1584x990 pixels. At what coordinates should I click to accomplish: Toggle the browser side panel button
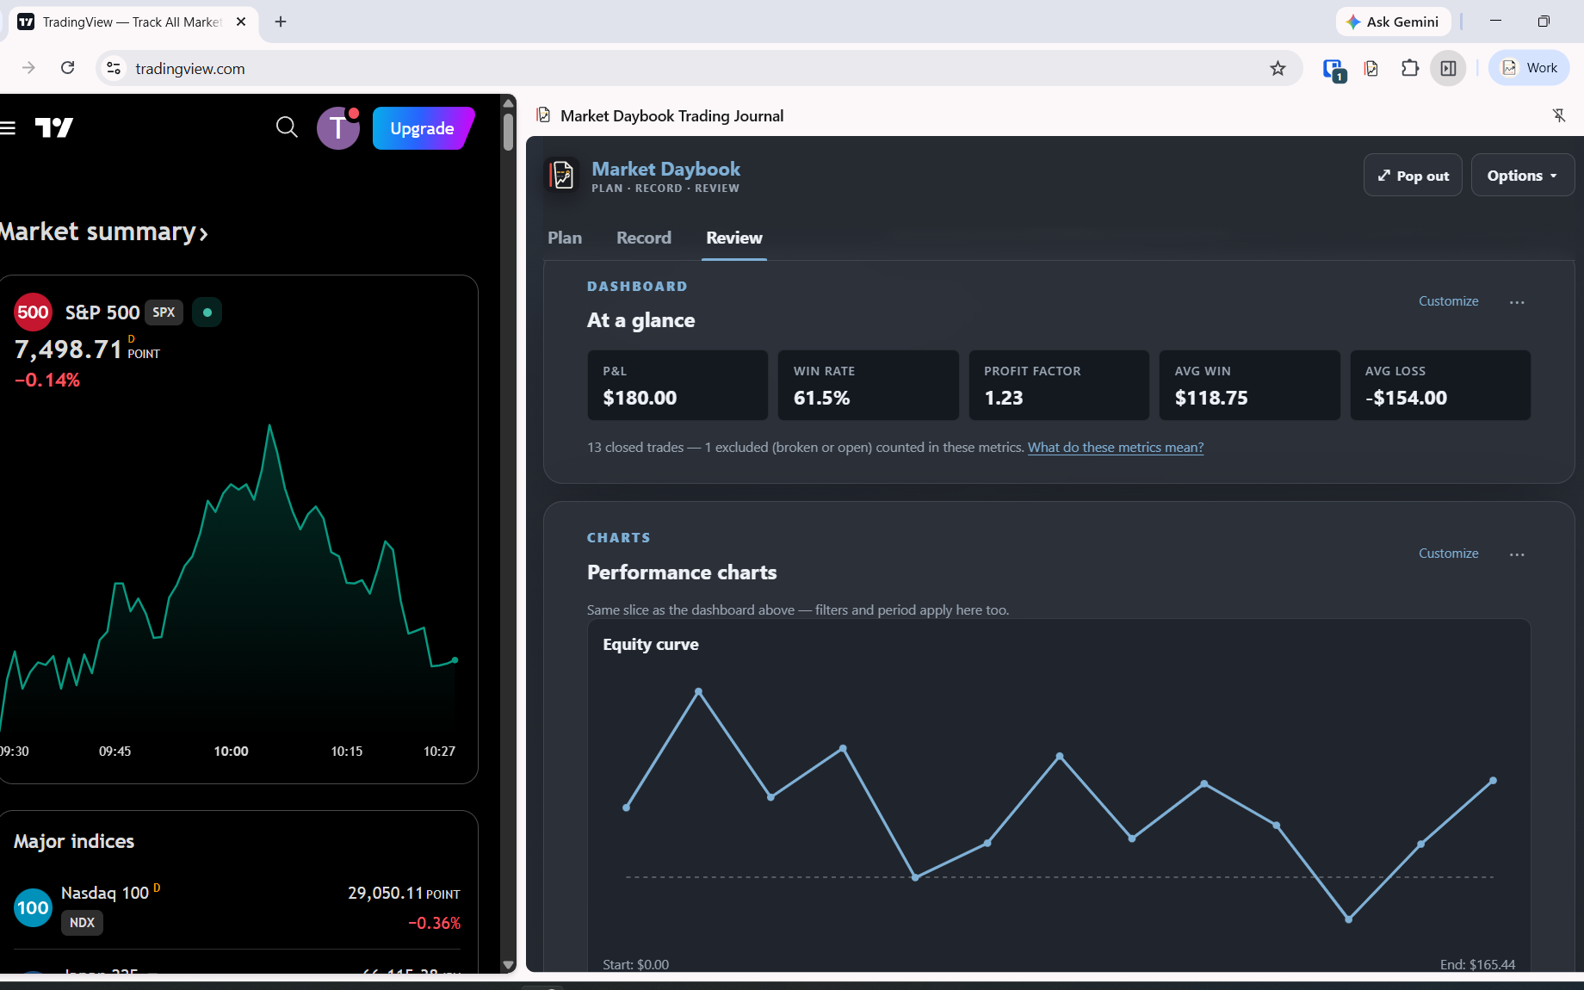[1448, 68]
